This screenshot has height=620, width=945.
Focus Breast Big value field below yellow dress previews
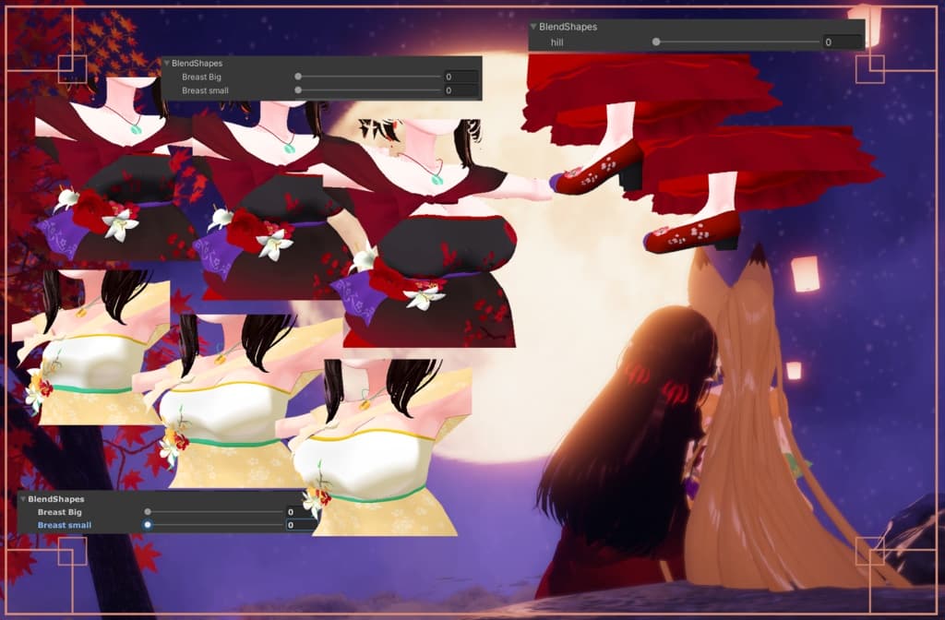click(x=301, y=511)
